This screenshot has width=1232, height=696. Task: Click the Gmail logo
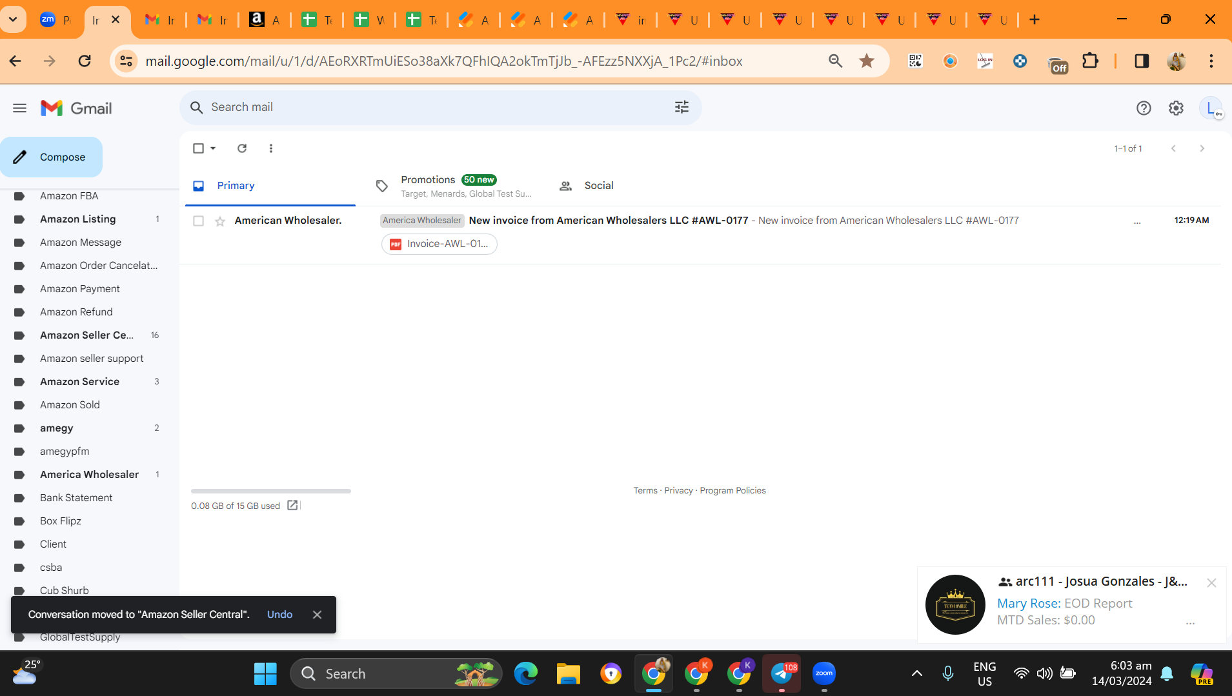(76, 108)
